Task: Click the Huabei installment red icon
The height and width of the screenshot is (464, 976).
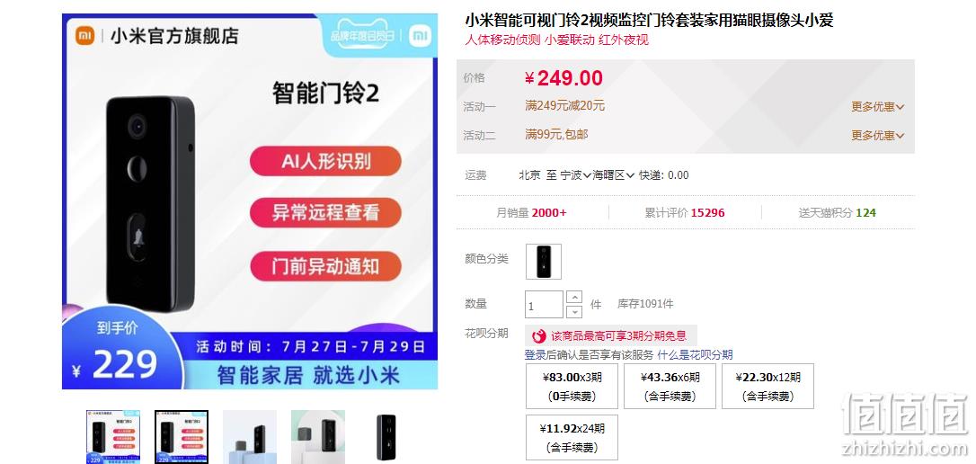Action: pos(539,336)
